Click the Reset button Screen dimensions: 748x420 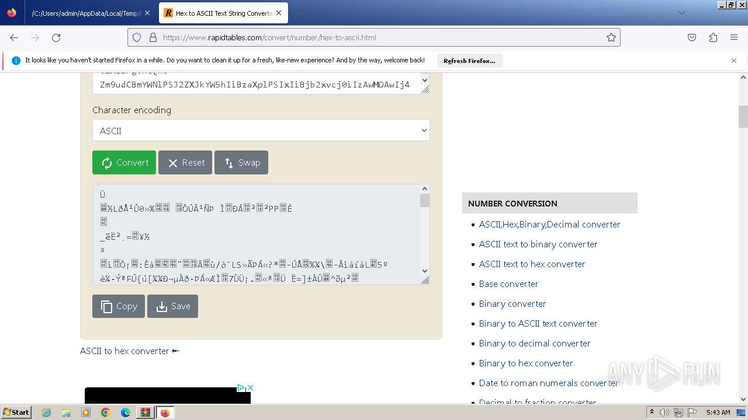(185, 163)
